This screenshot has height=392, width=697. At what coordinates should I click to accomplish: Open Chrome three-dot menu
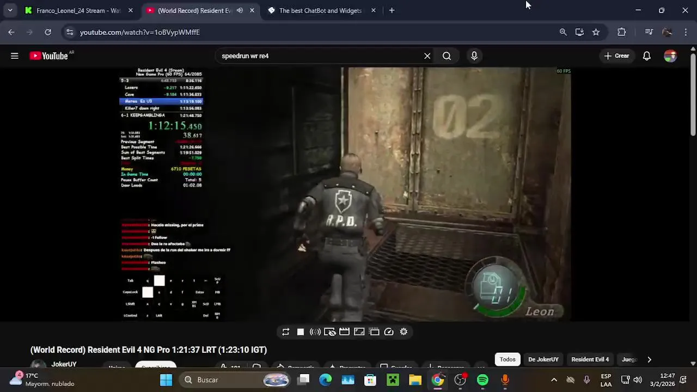686,32
